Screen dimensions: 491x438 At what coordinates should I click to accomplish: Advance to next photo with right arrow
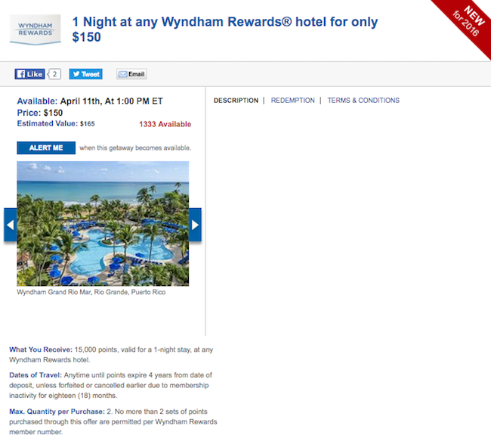[x=195, y=225]
